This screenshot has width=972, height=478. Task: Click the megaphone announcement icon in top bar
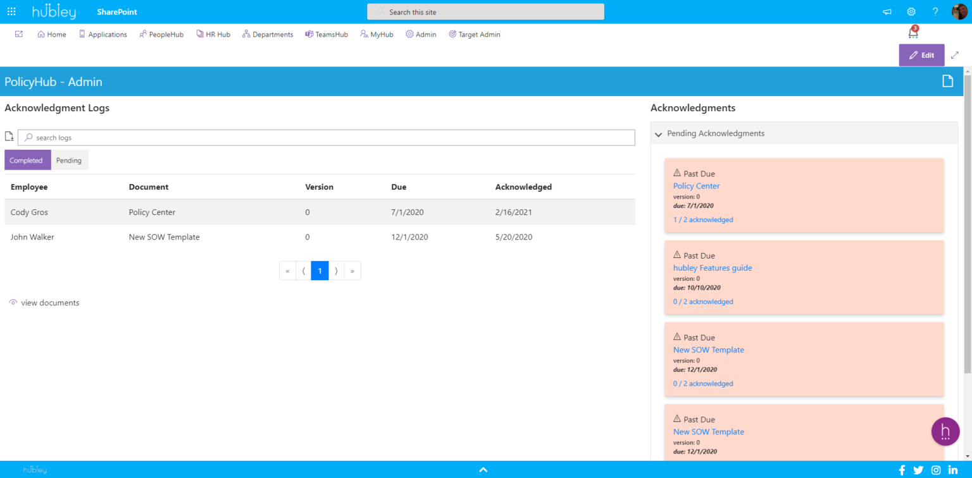pos(887,11)
